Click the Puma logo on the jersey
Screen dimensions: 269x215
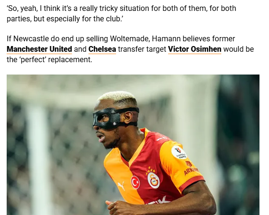click(121, 186)
